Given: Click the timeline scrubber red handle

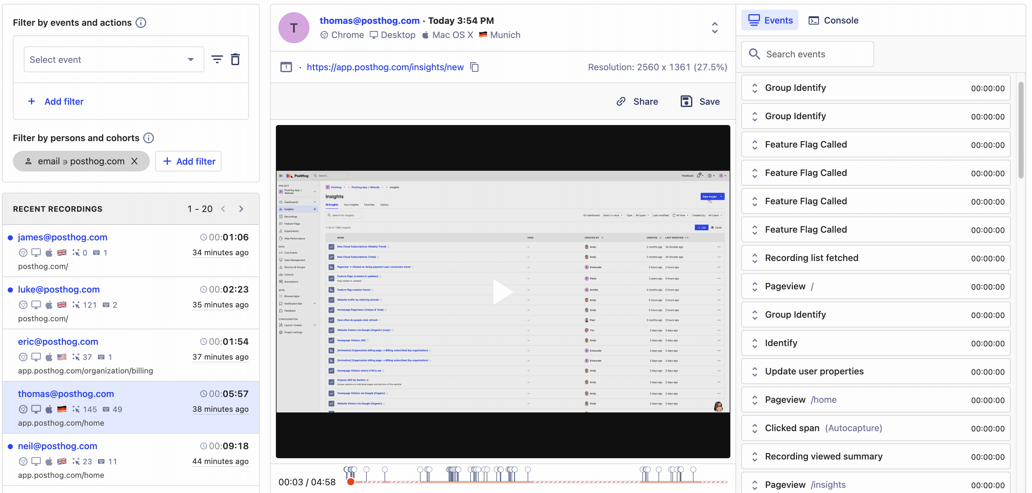Looking at the screenshot, I should pos(351,482).
